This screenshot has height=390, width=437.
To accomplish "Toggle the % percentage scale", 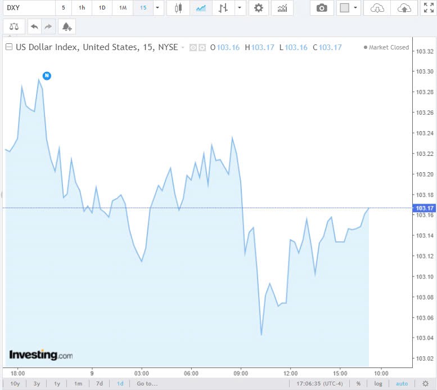I will 358,384.
